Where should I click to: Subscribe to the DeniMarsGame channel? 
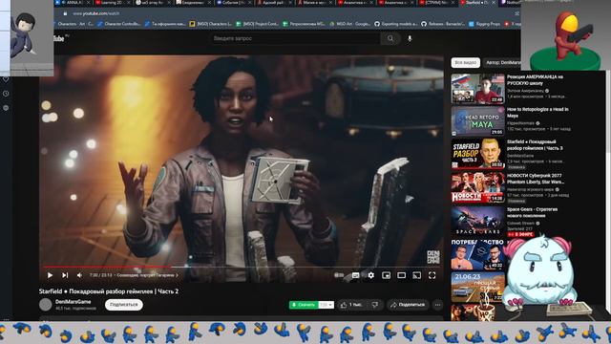point(124,305)
